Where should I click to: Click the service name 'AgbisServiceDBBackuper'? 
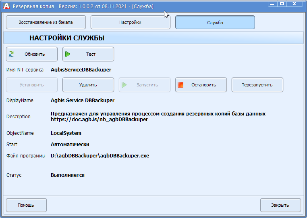81,70
